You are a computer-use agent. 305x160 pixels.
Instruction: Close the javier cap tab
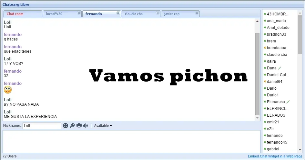197,13
